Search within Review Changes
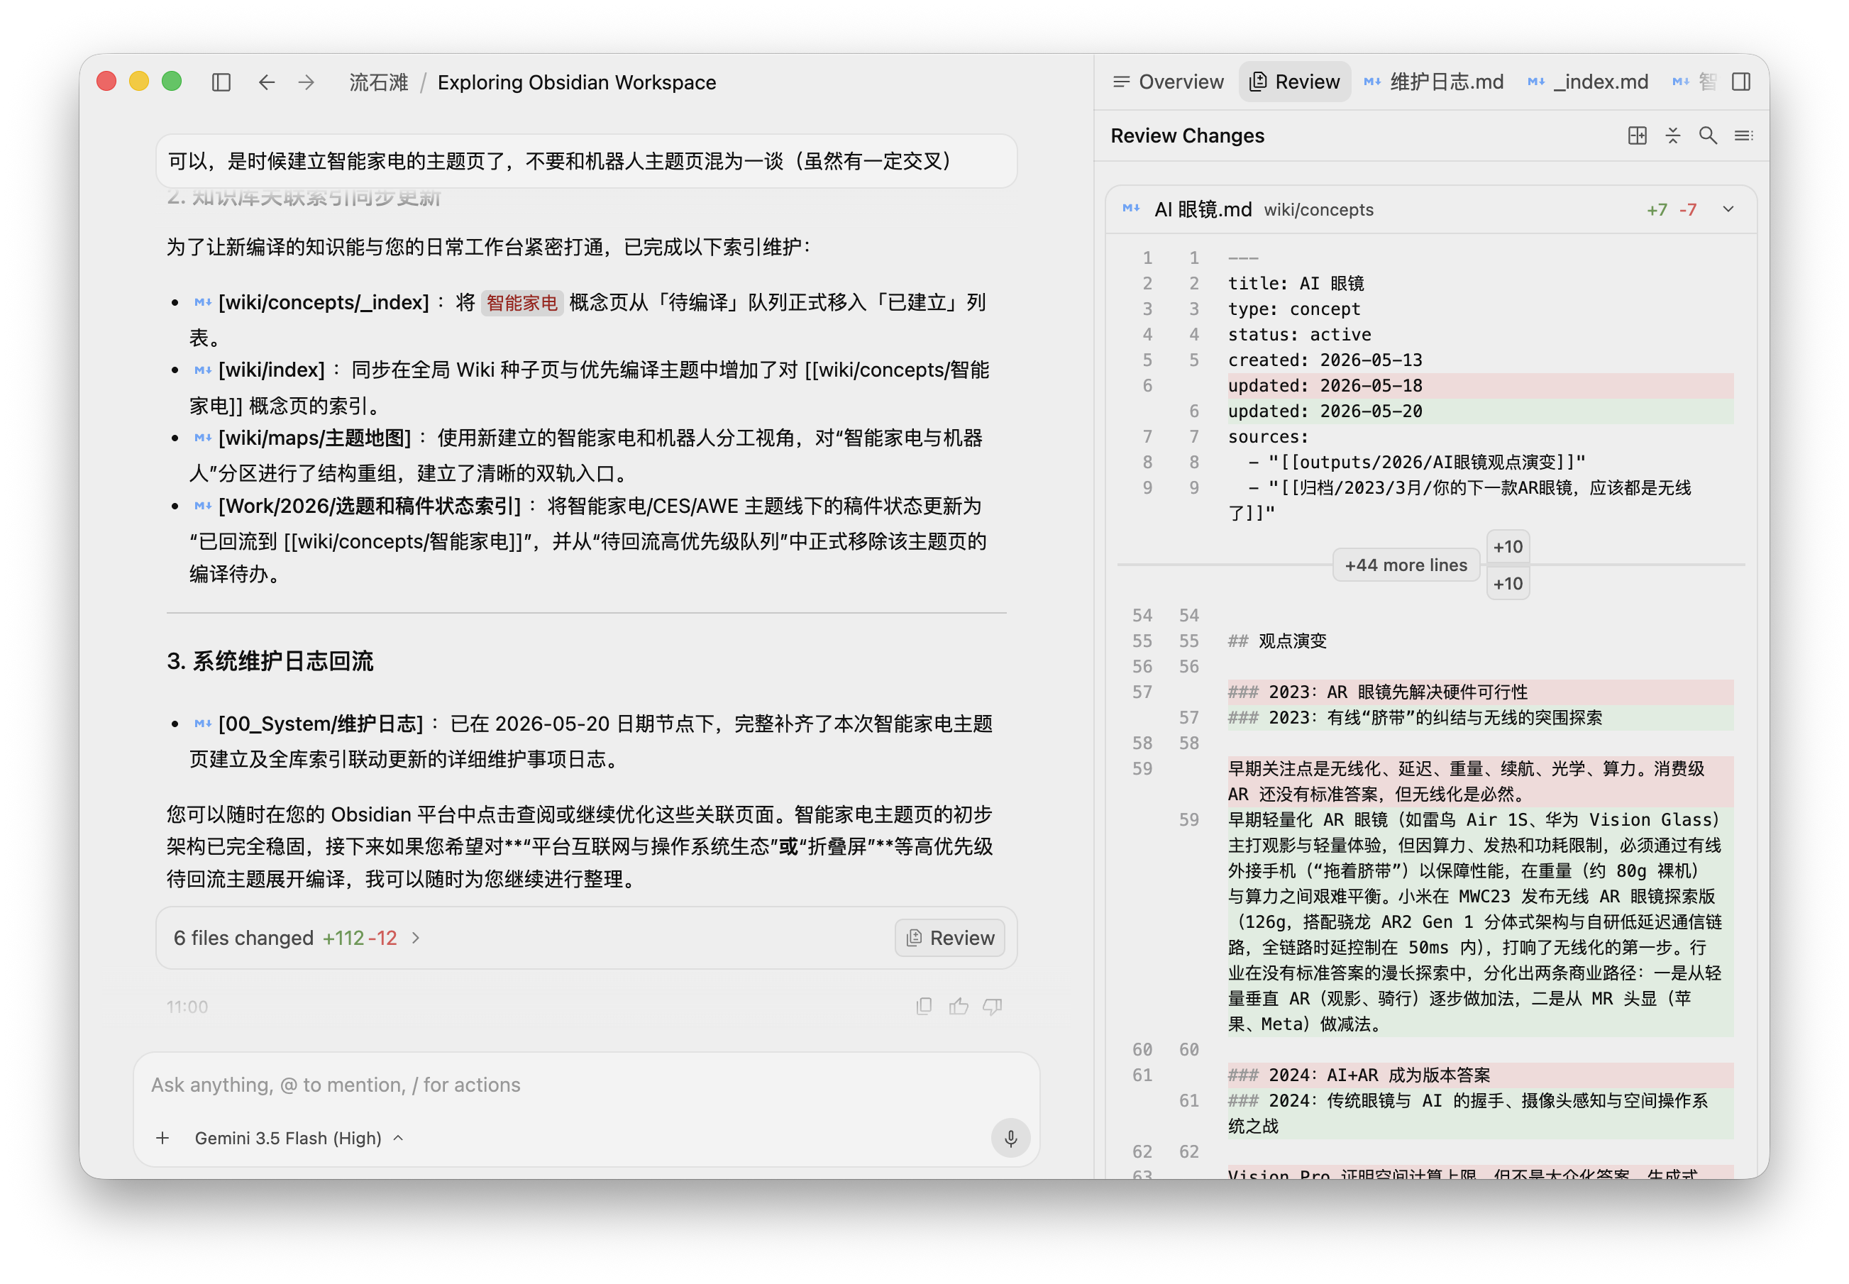 point(1707,135)
